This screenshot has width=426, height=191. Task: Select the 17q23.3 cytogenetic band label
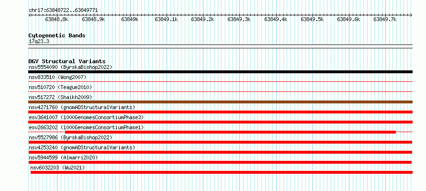tap(39, 42)
